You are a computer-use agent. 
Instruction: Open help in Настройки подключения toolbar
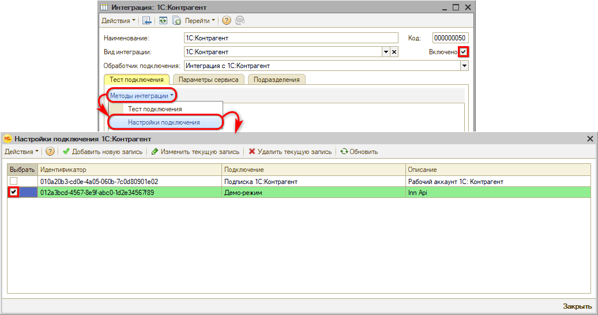point(50,152)
